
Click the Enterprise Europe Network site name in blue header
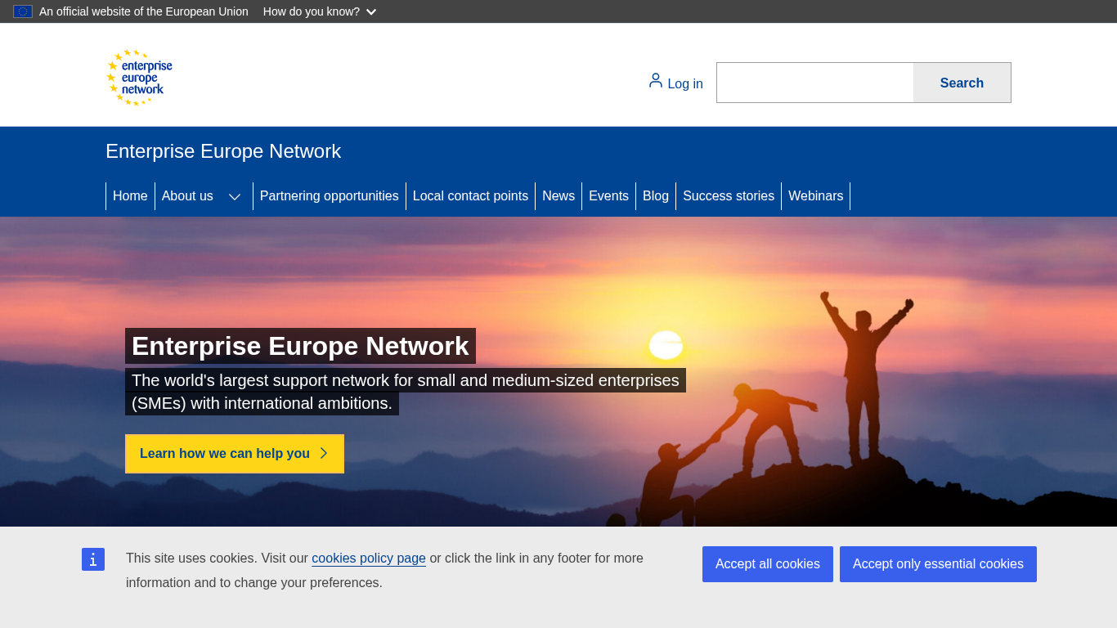click(x=223, y=151)
